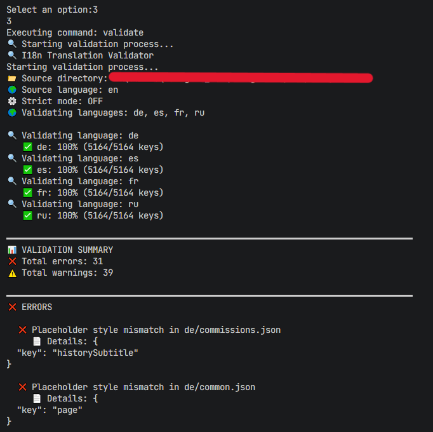Click the 'de/commissions.json' file path text

click(232, 330)
